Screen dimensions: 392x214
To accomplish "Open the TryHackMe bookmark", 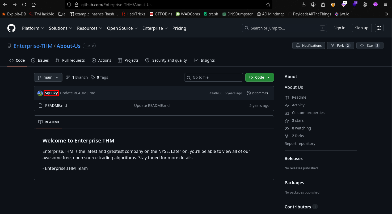I will pyautogui.click(x=42, y=14).
